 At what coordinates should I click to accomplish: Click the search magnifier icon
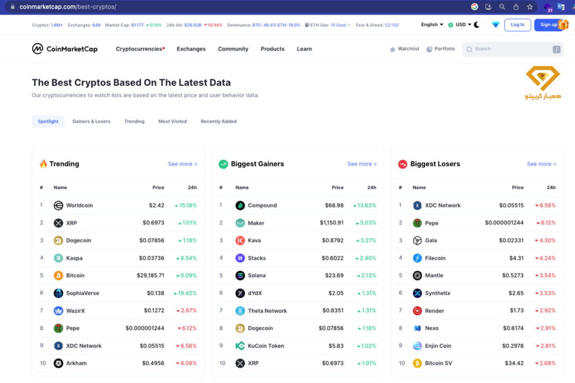click(469, 49)
